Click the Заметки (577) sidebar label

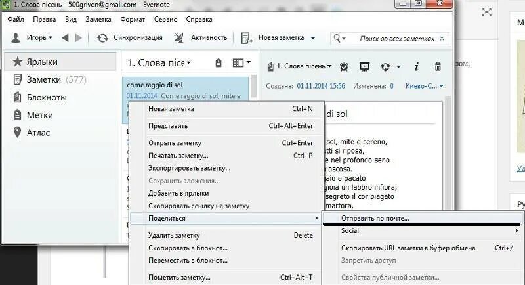[x=56, y=79]
